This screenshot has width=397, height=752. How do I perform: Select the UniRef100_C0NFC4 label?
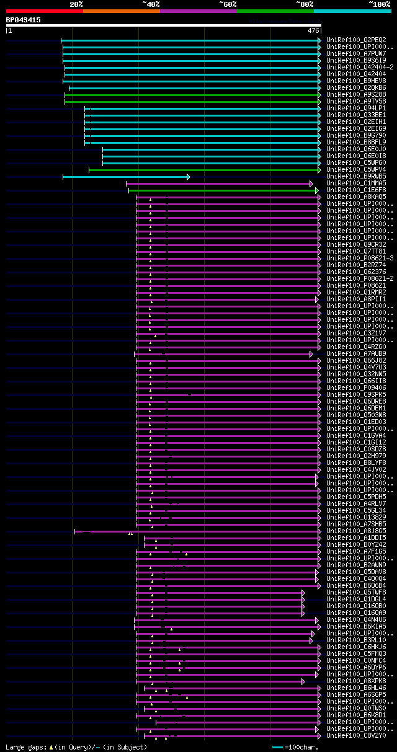[x=356, y=660]
